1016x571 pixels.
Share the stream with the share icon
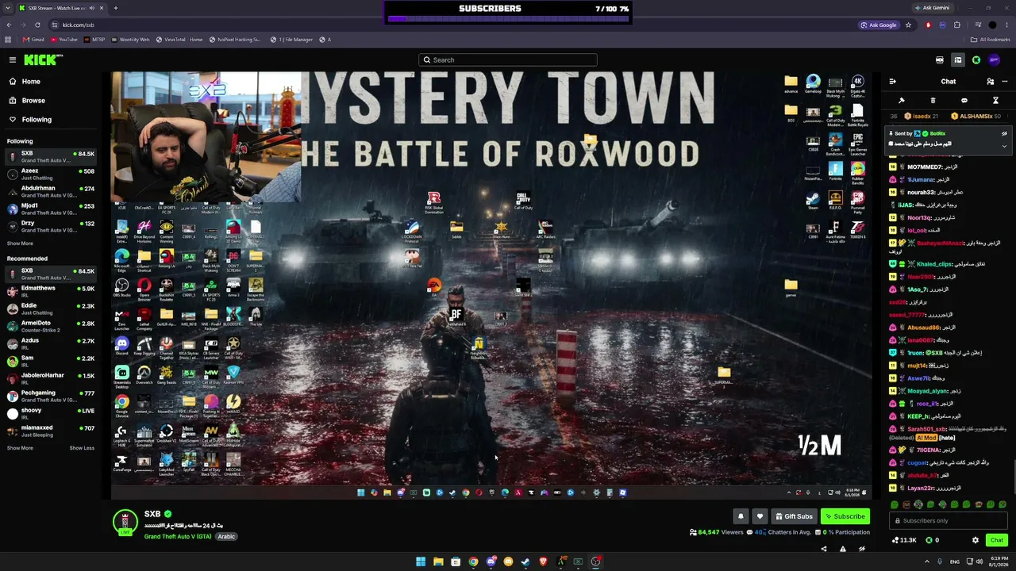coord(823,549)
